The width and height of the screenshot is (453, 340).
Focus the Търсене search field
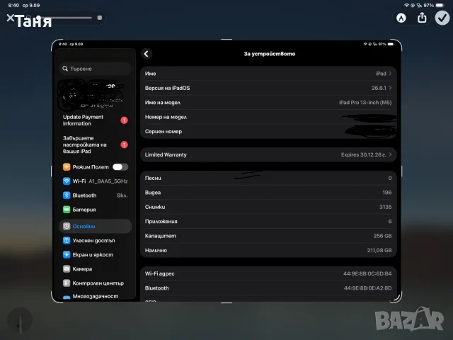pyautogui.click(x=96, y=69)
